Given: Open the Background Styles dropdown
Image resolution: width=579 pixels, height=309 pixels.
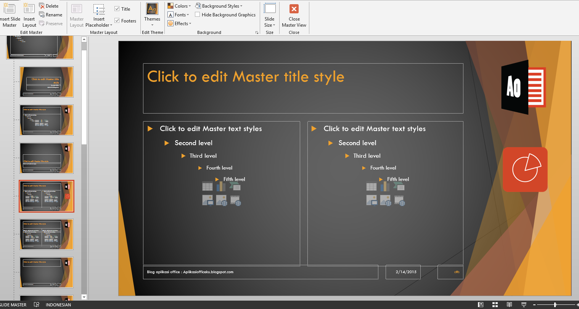Looking at the screenshot, I should [x=219, y=6].
